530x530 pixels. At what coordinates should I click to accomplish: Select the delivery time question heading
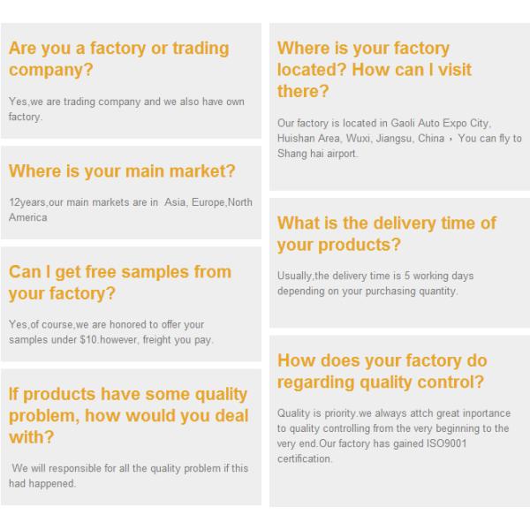pos(386,233)
